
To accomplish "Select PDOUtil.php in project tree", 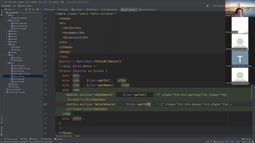I will [x=16, y=60].
